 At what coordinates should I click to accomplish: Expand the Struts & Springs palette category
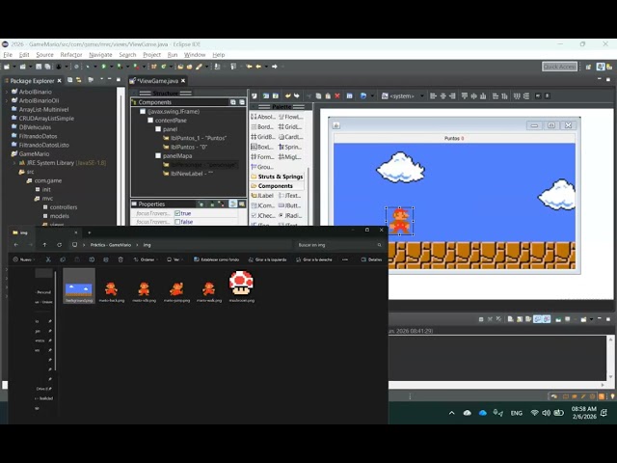tap(277, 177)
